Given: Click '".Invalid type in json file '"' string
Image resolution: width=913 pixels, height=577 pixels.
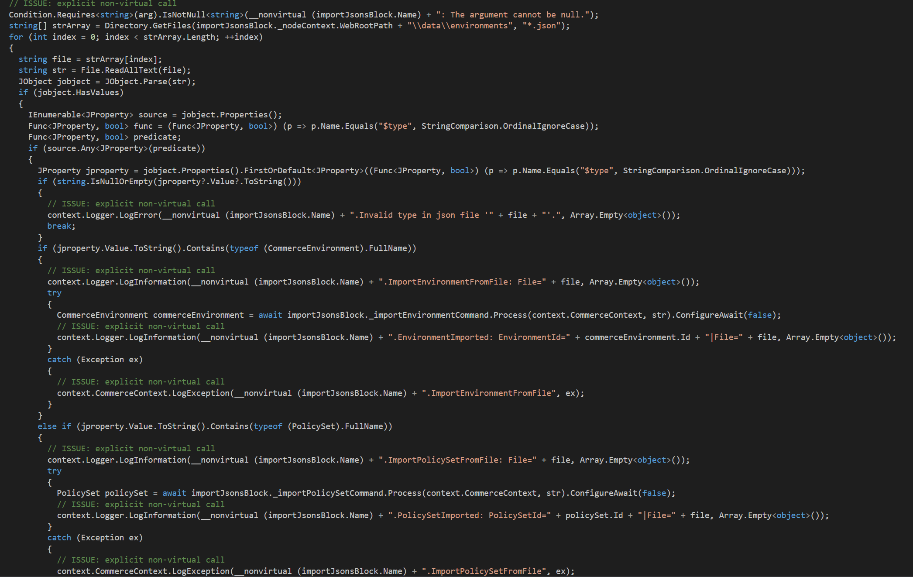Looking at the screenshot, I should coord(422,215).
